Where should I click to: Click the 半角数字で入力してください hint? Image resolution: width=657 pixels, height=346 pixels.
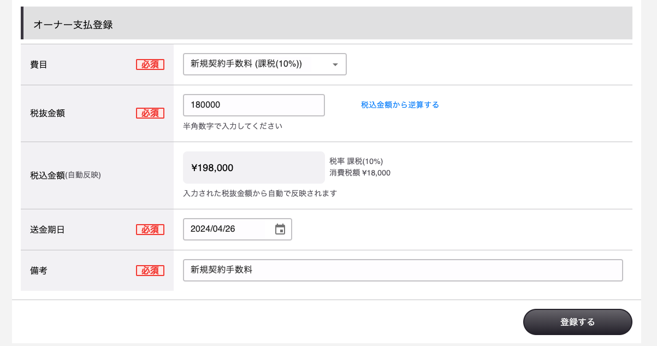[x=233, y=126]
